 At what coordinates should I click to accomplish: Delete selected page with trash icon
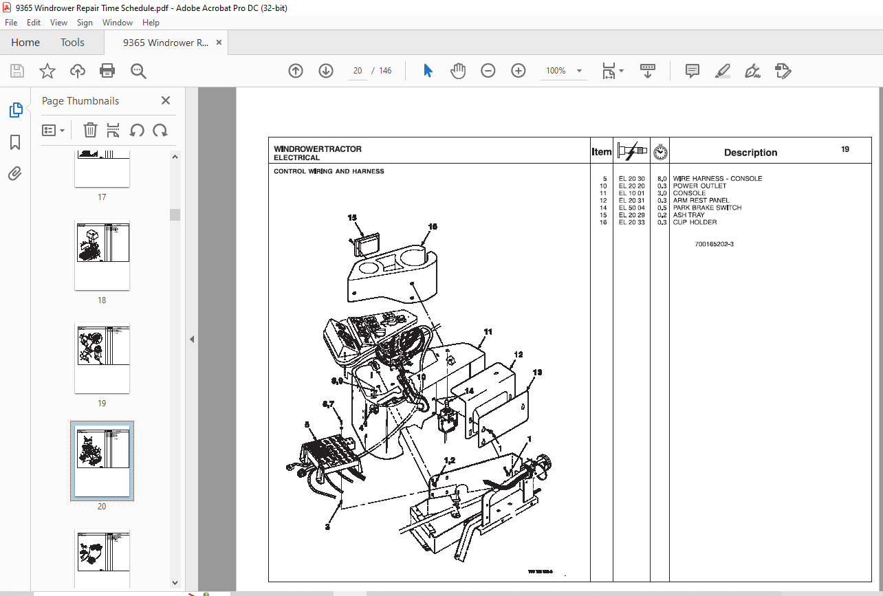tap(90, 130)
